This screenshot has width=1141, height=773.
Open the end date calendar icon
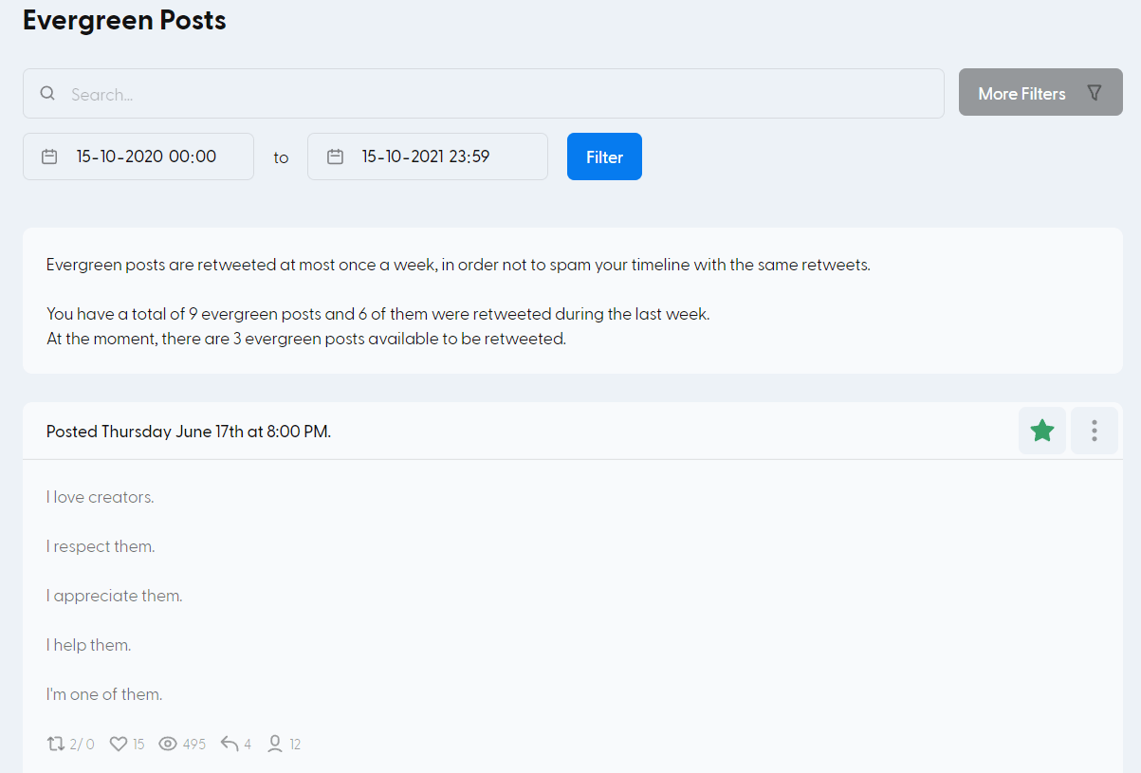pos(335,156)
